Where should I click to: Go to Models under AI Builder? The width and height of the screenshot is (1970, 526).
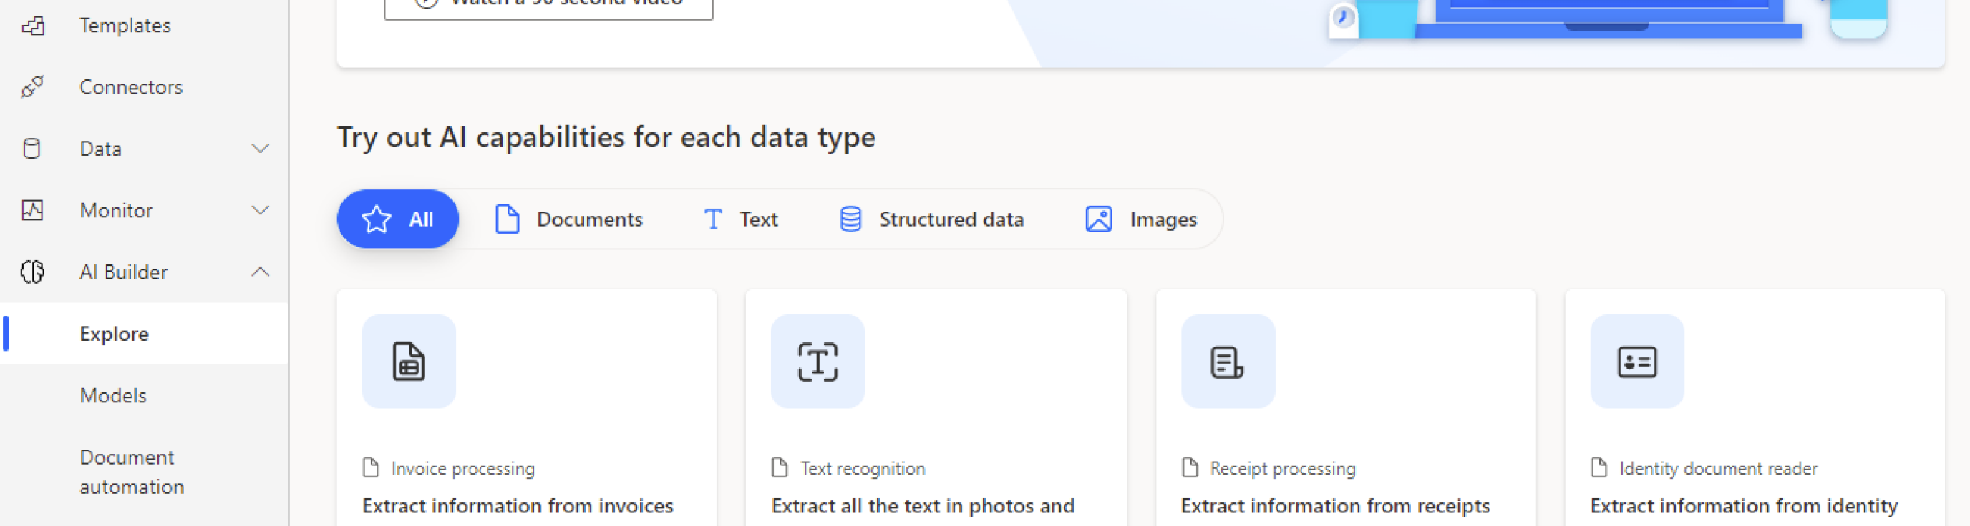click(x=113, y=395)
